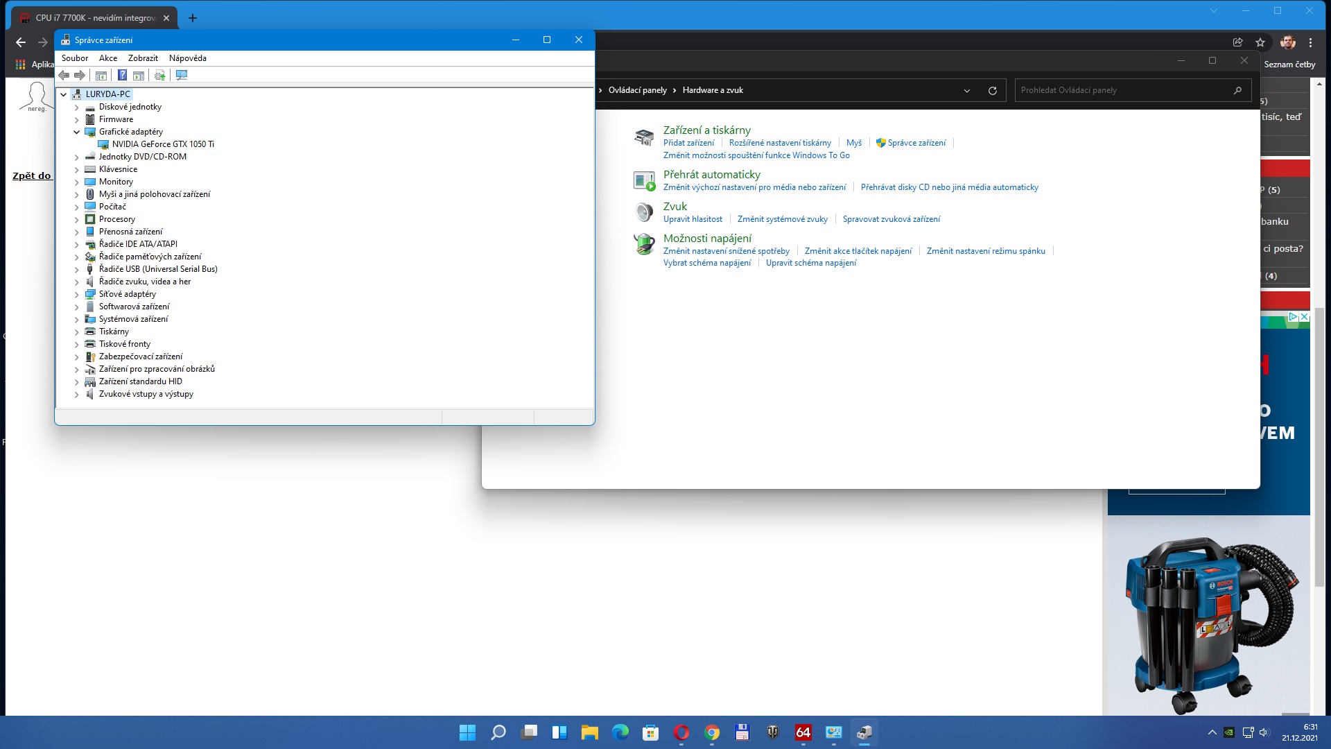Open Microsoft Store from the taskbar
Image resolution: width=1331 pixels, height=749 pixels.
click(x=650, y=732)
